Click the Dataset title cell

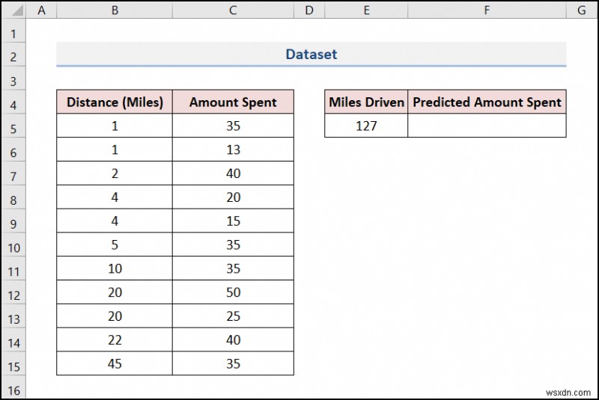tap(311, 54)
